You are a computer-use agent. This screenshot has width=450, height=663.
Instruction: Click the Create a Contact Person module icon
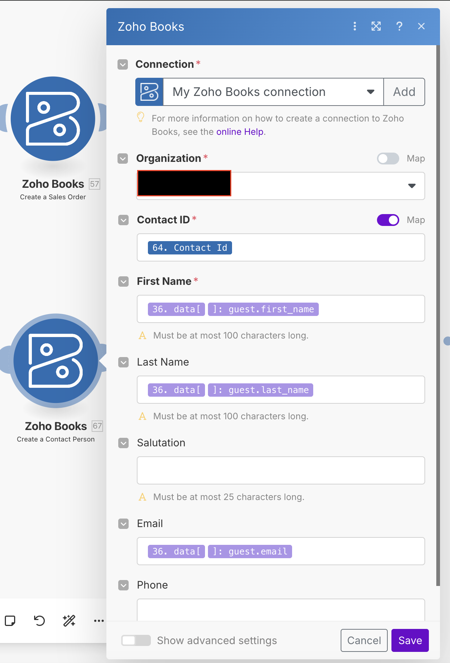click(x=56, y=361)
